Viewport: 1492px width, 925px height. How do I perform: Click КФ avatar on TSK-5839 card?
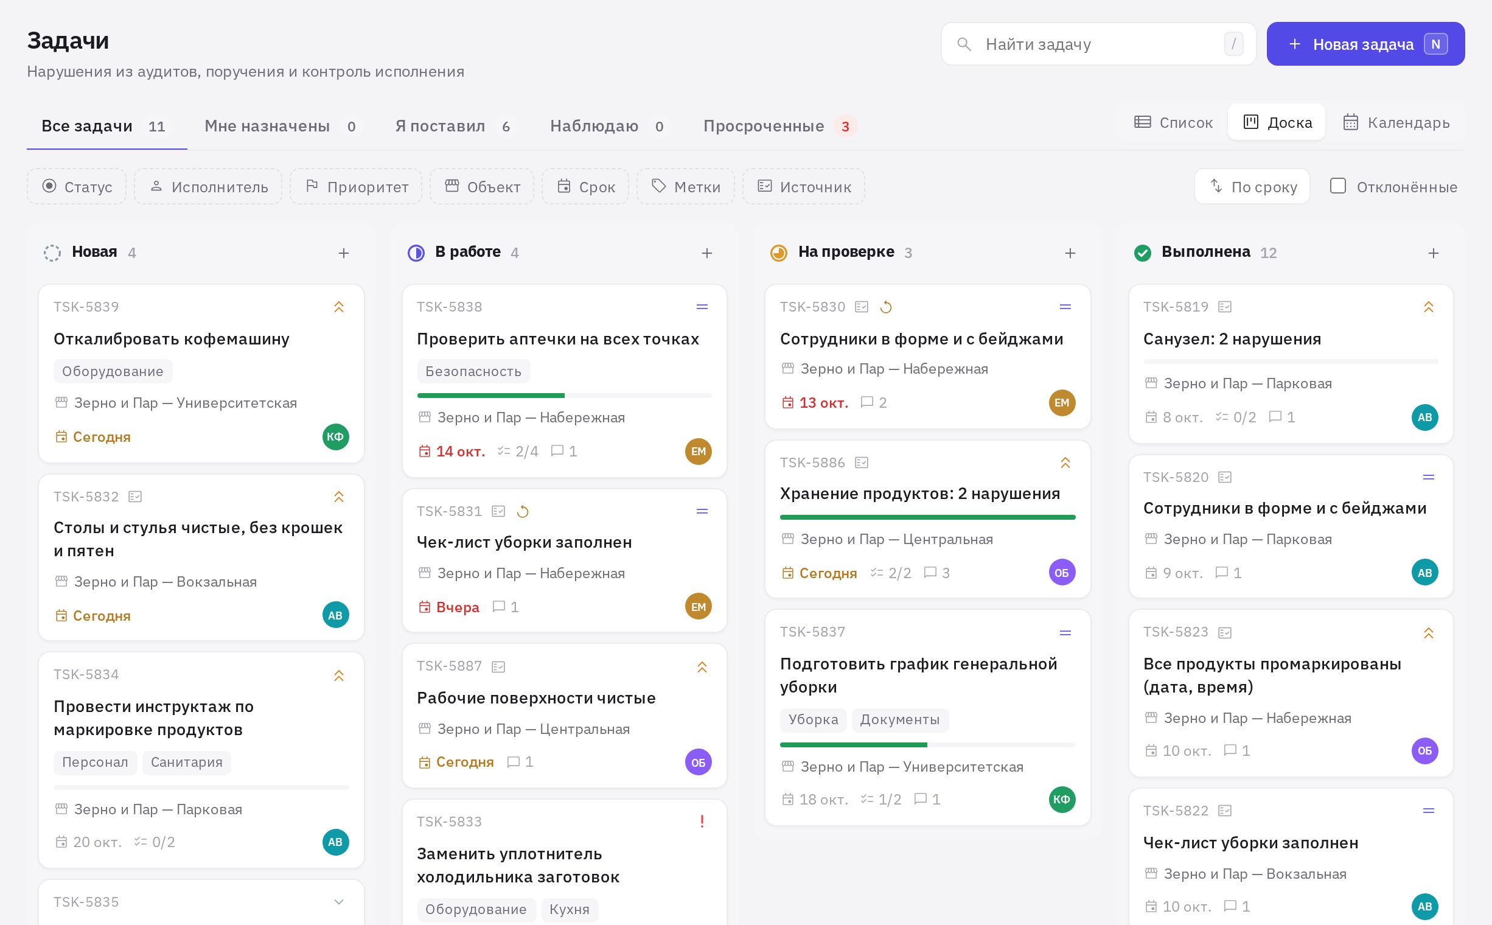tap(336, 437)
